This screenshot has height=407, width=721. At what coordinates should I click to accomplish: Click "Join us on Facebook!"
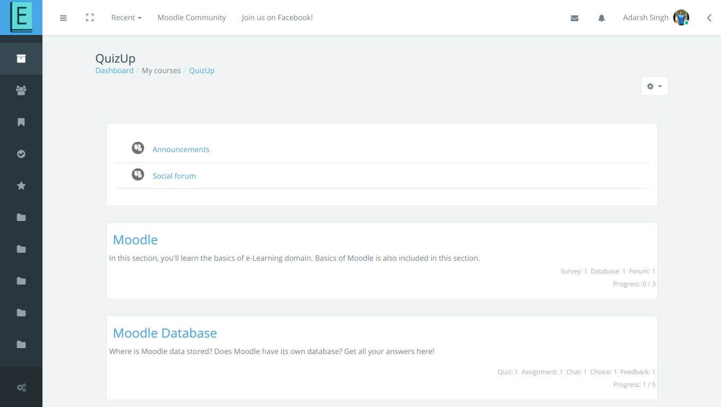click(x=277, y=17)
